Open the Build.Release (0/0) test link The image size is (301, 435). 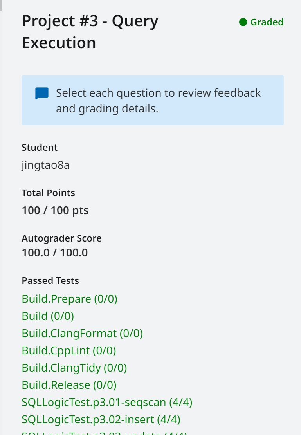(69, 385)
